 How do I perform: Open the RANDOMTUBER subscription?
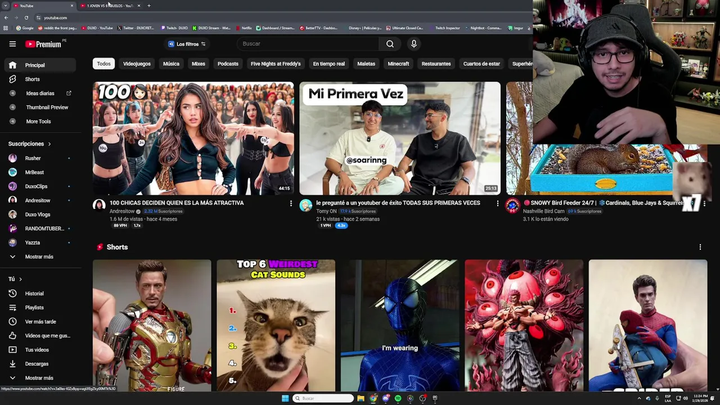click(x=39, y=229)
